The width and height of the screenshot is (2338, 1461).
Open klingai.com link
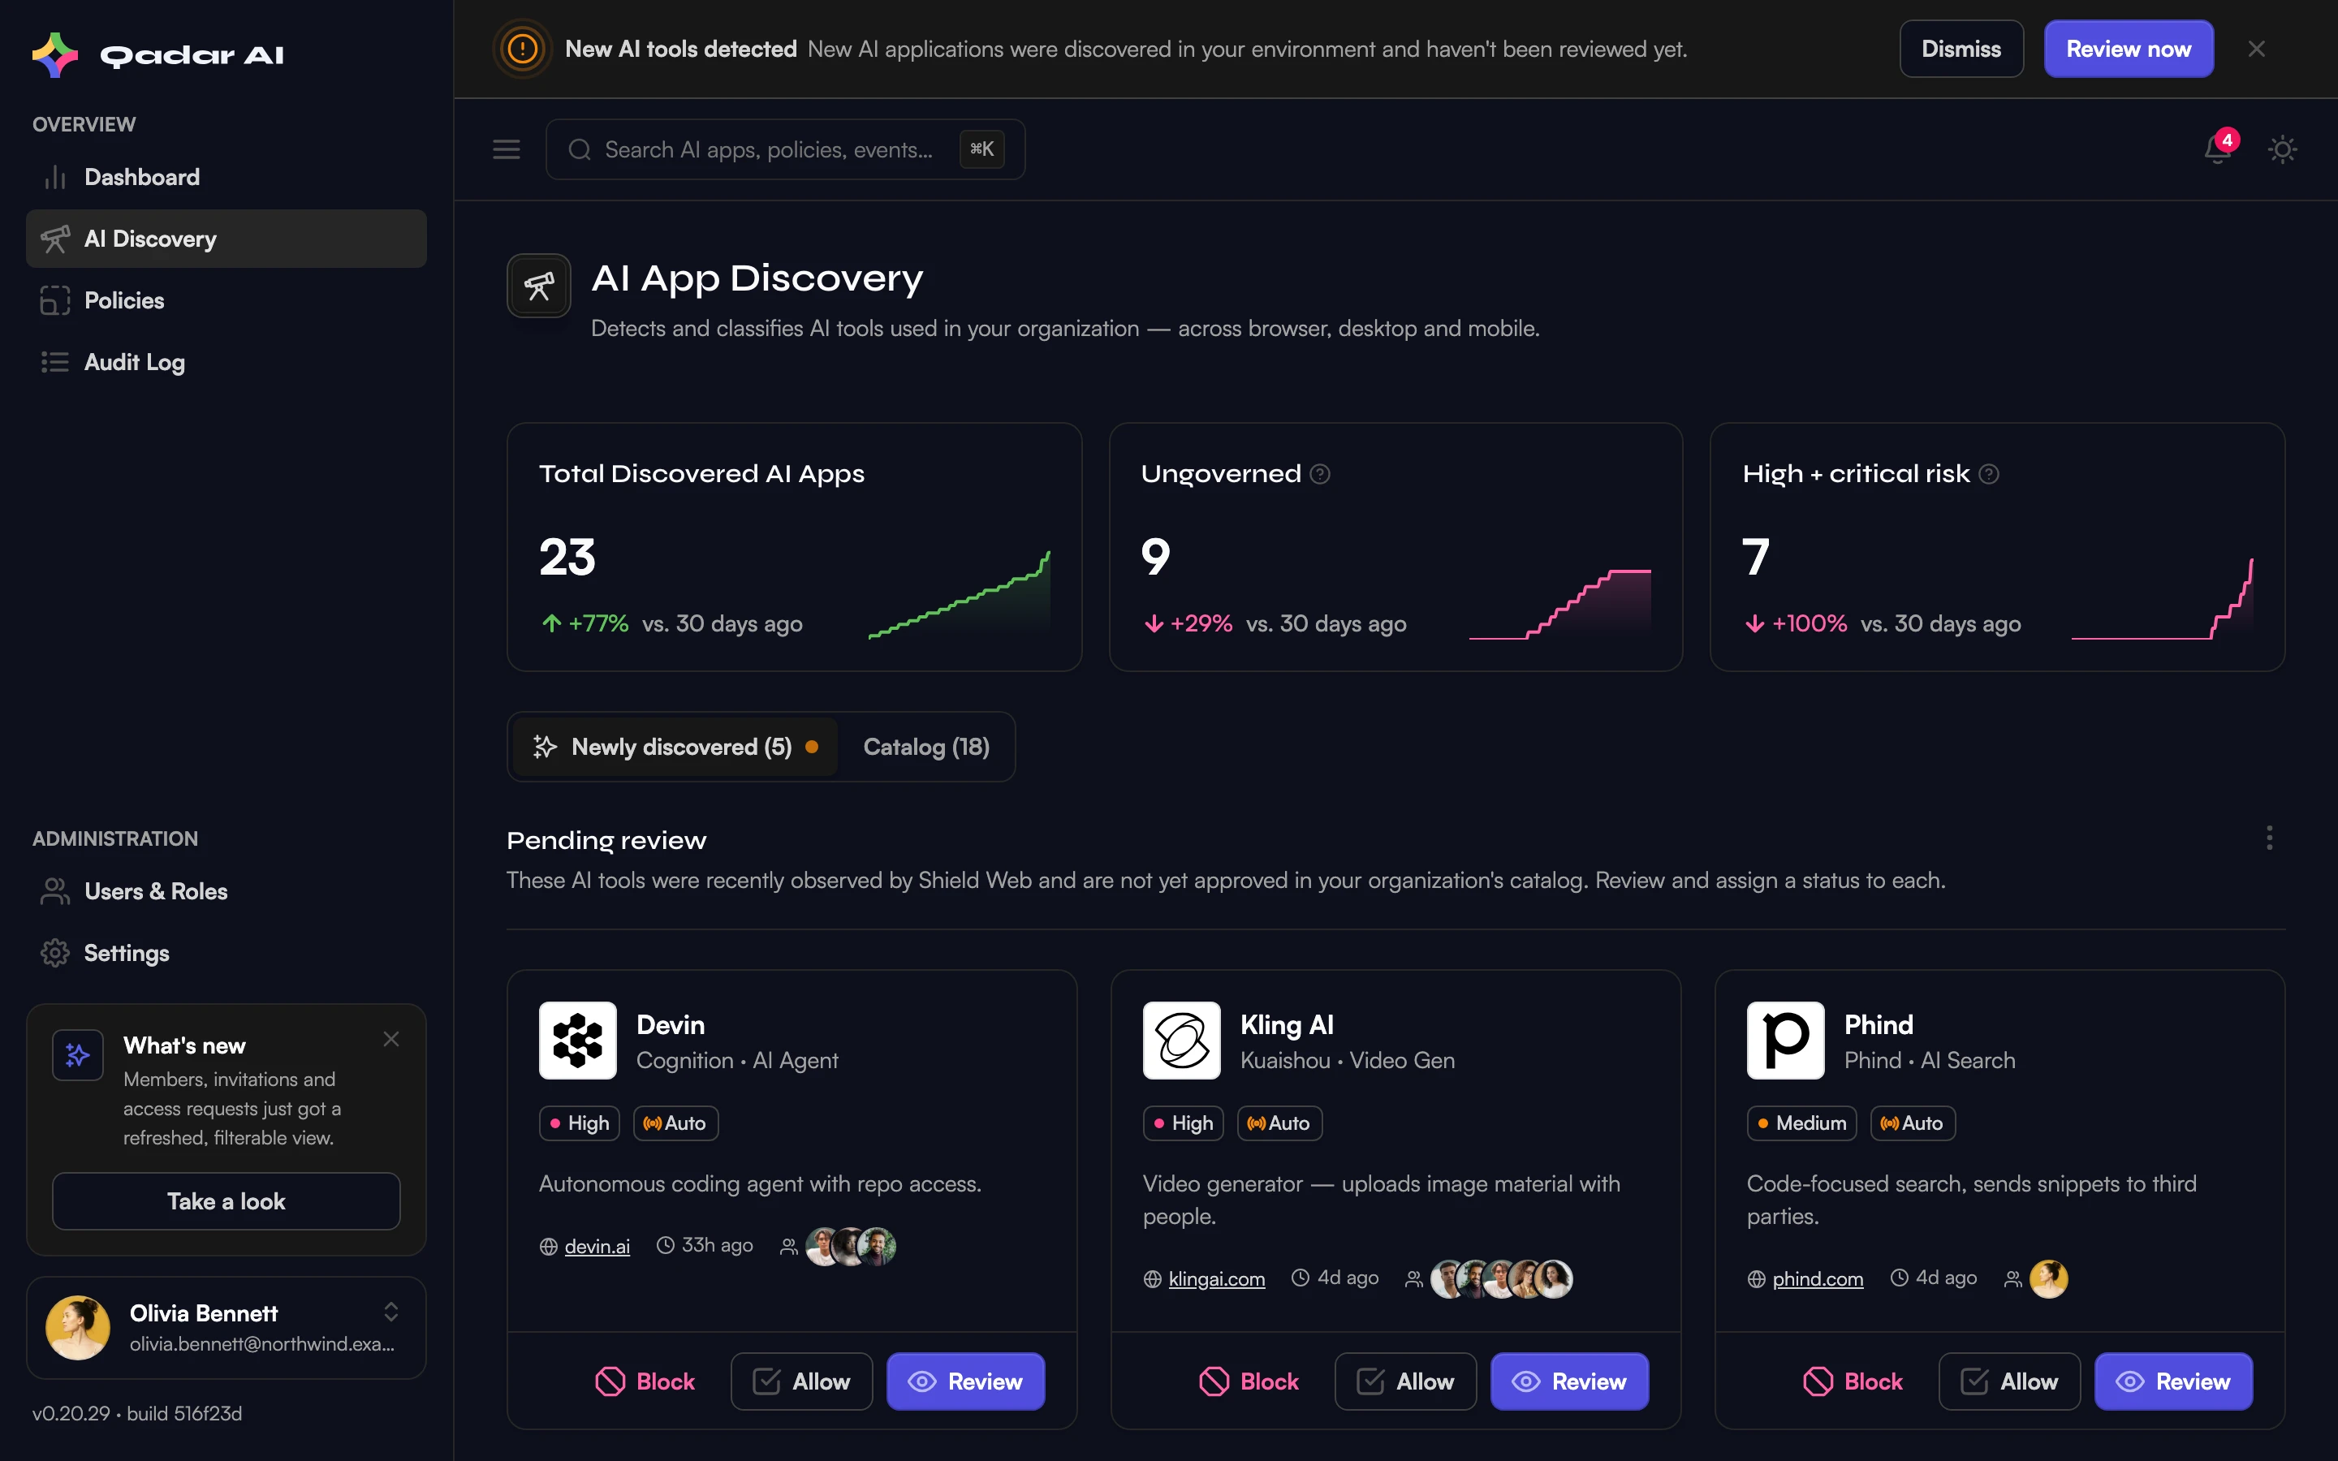(1216, 1278)
